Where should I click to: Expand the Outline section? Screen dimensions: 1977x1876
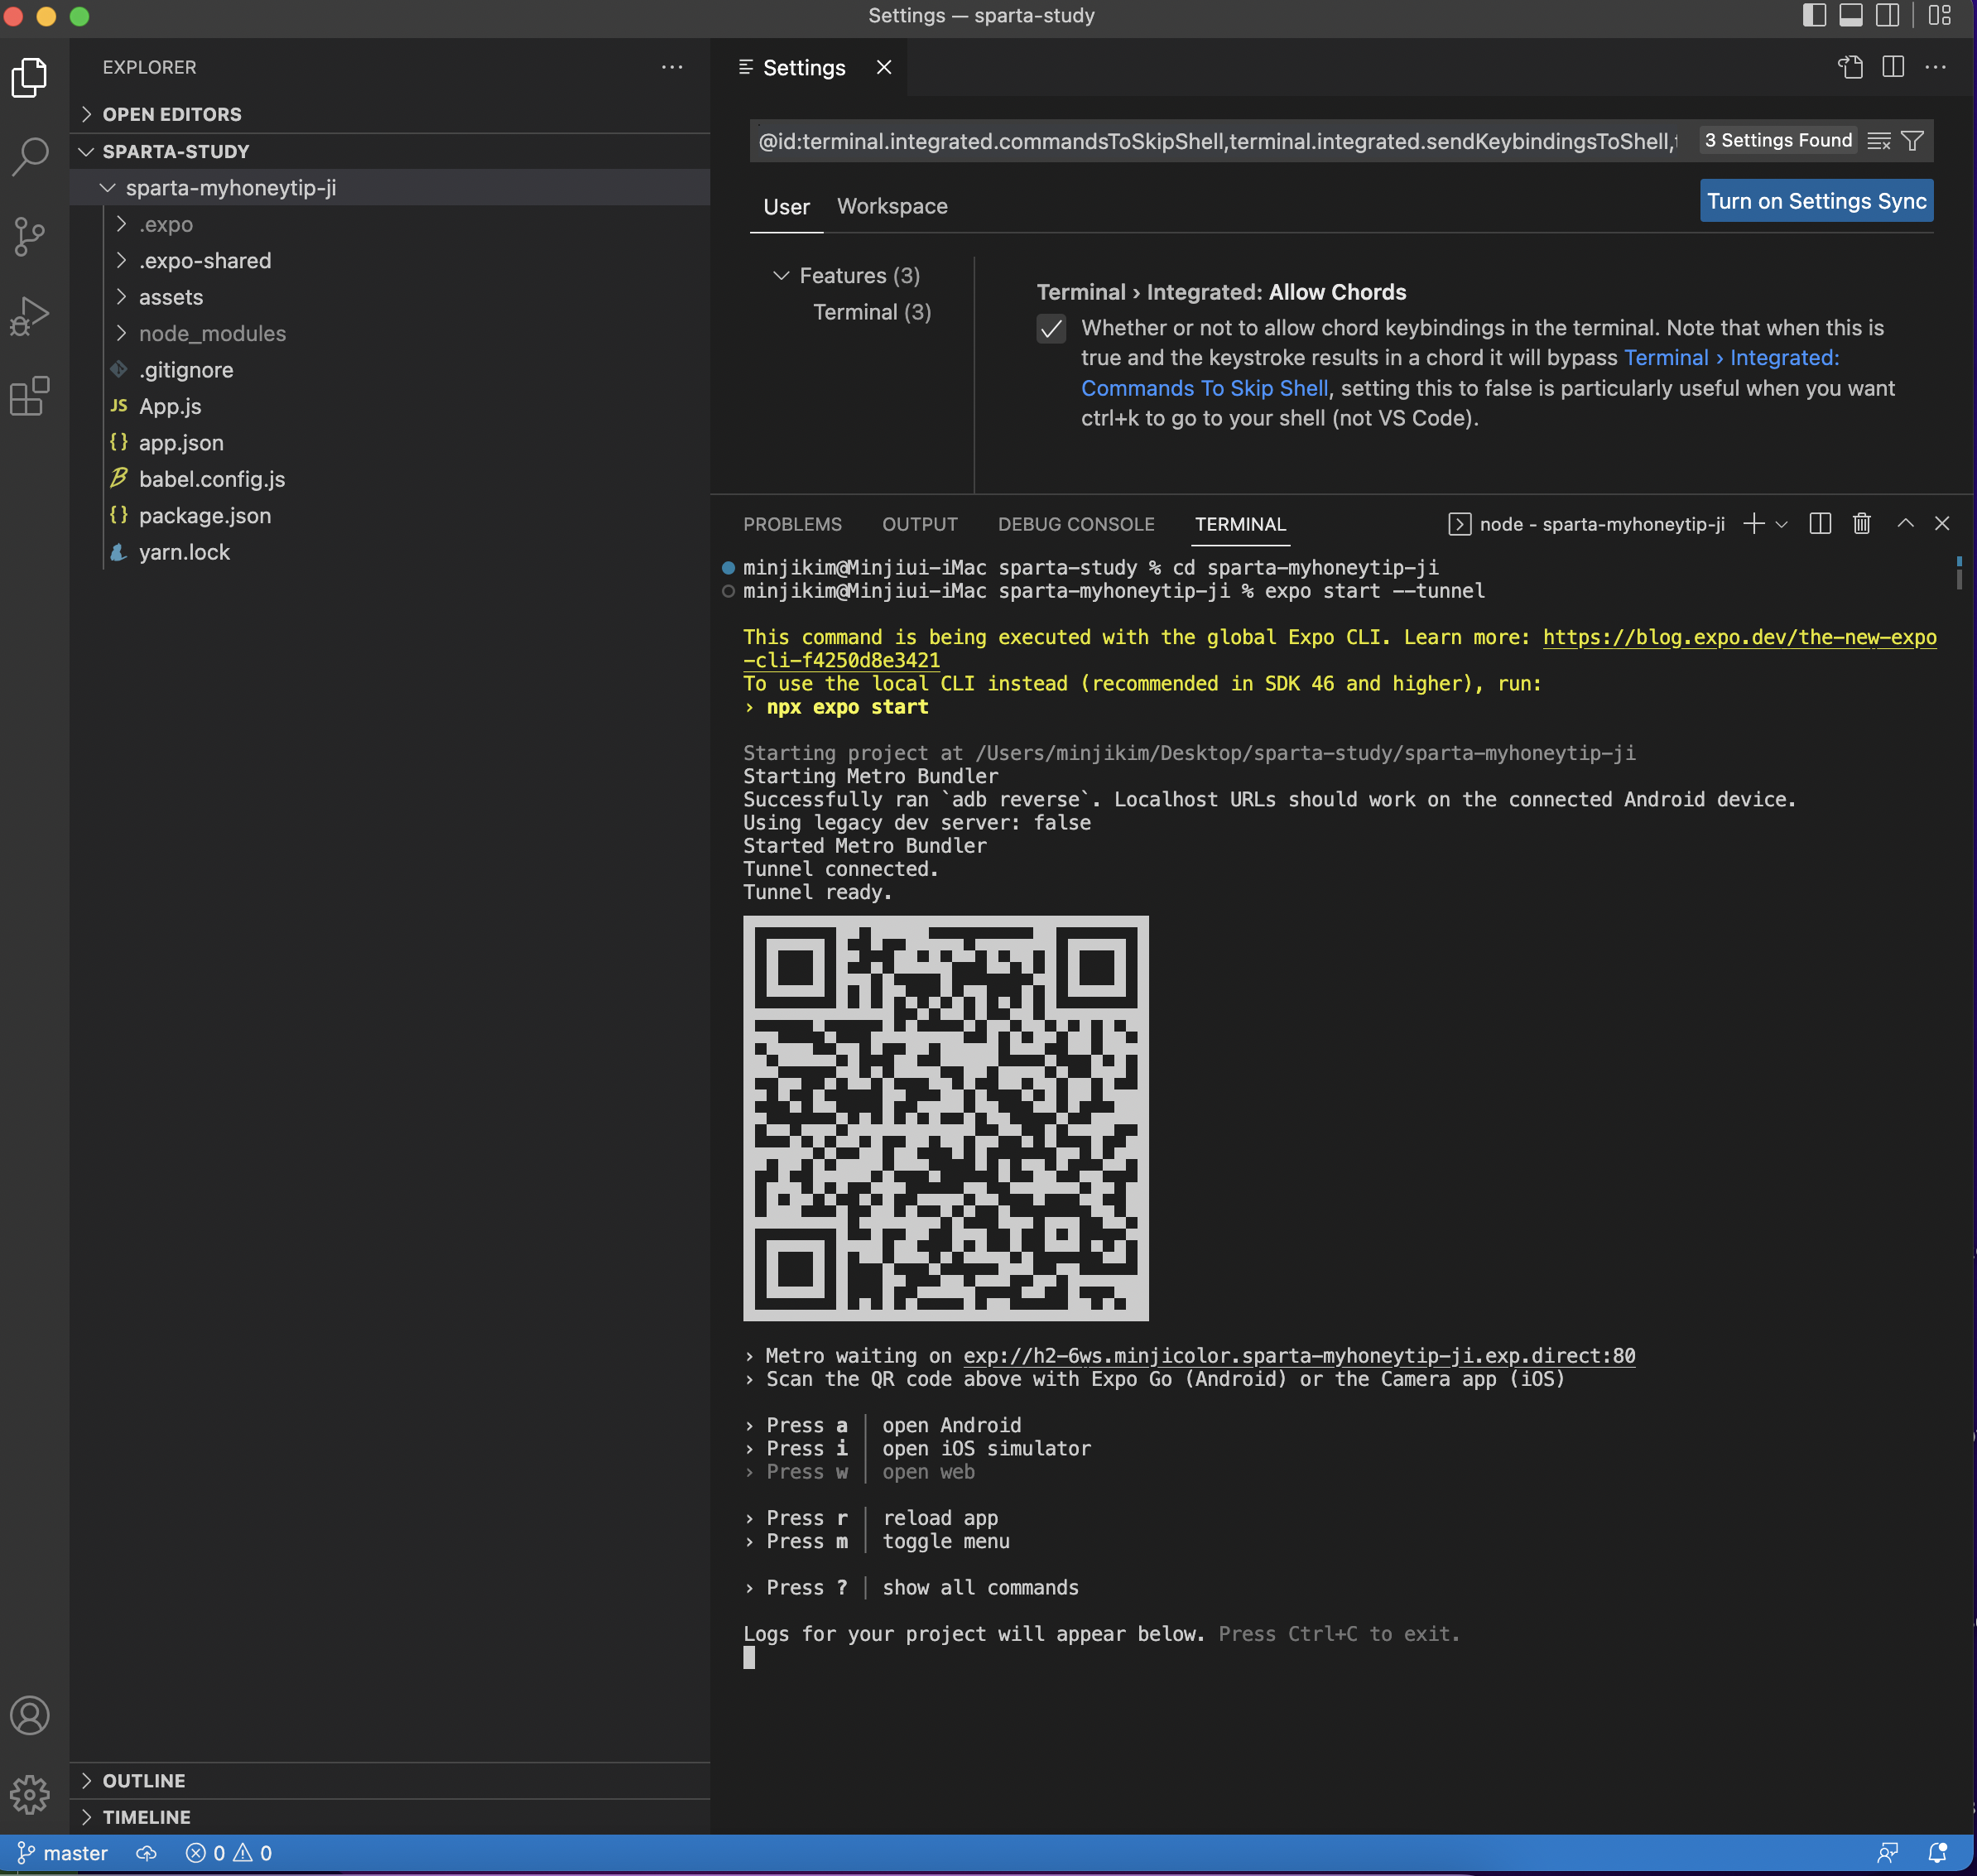coord(390,1781)
